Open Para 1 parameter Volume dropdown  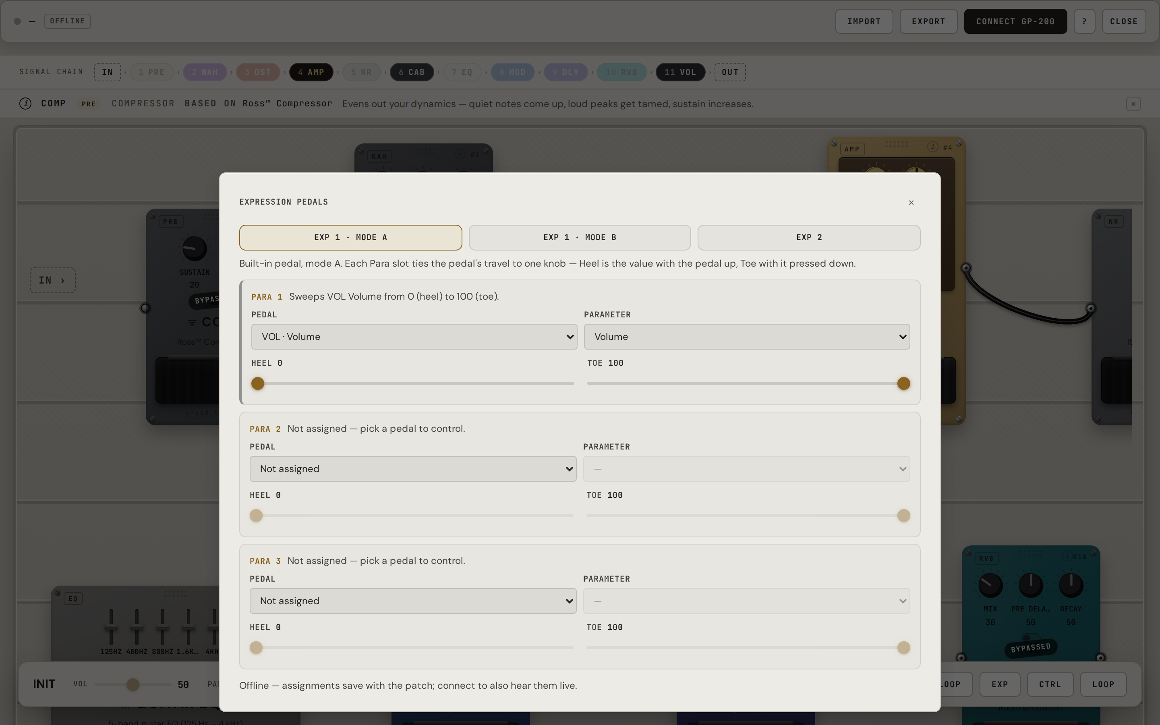(x=747, y=337)
